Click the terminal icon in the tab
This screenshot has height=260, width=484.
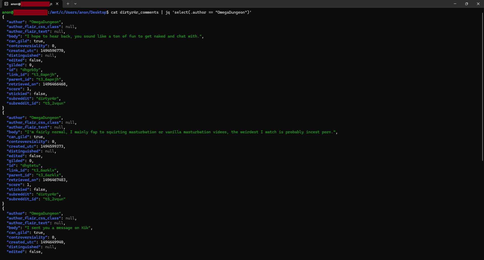tap(6, 4)
